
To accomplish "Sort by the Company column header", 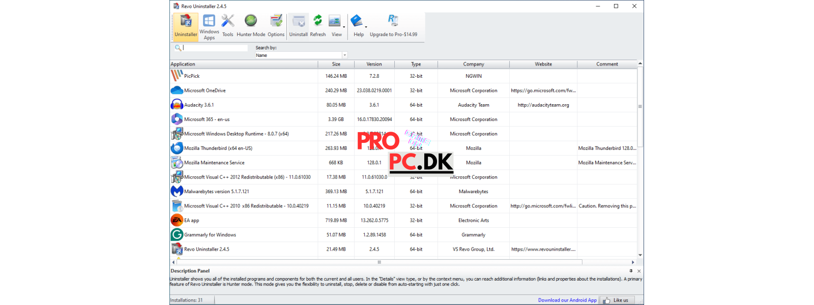I will pyautogui.click(x=474, y=64).
